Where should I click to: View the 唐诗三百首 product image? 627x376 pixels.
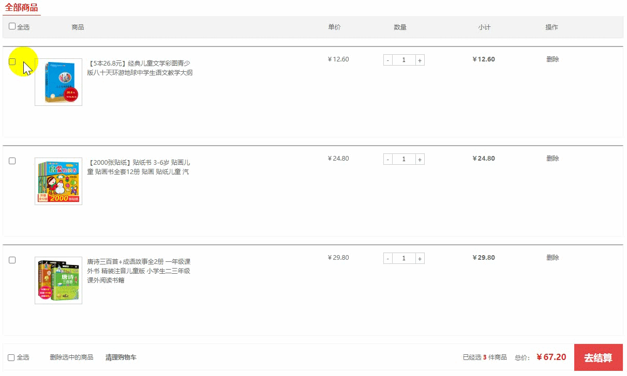coord(58,280)
